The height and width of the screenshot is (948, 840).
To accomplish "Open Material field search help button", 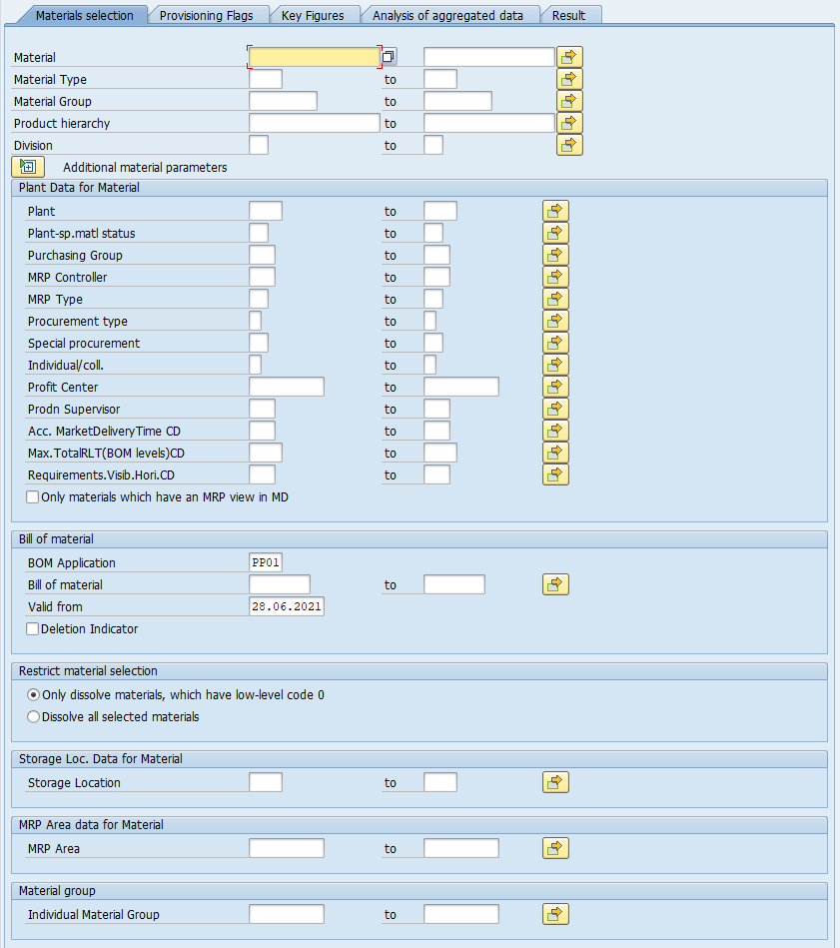I will 390,57.
